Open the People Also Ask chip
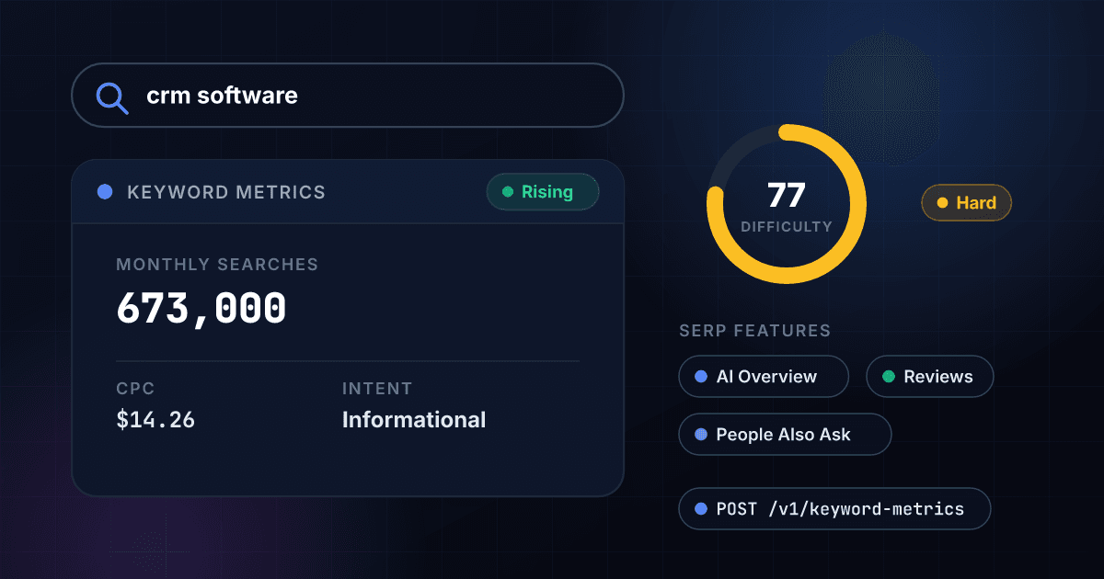Viewport: 1104px width, 579px height. click(785, 435)
